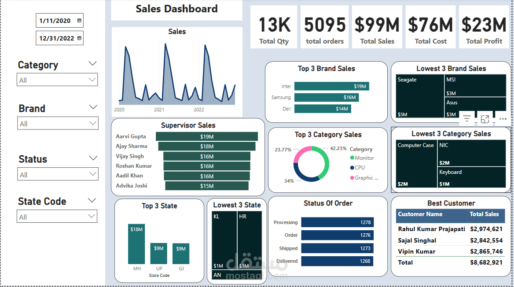Image resolution: width=514 pixels, height=287 pixels.
Task: Select the Shipped 1273 bar
Action: [337, 248]
